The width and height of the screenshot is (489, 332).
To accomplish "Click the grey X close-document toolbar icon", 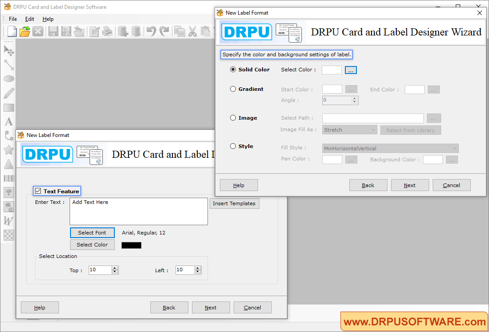I will [38, 31].
